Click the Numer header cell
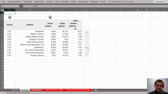The height and width of the screenshot is (94, 168). tap(9, 25)
